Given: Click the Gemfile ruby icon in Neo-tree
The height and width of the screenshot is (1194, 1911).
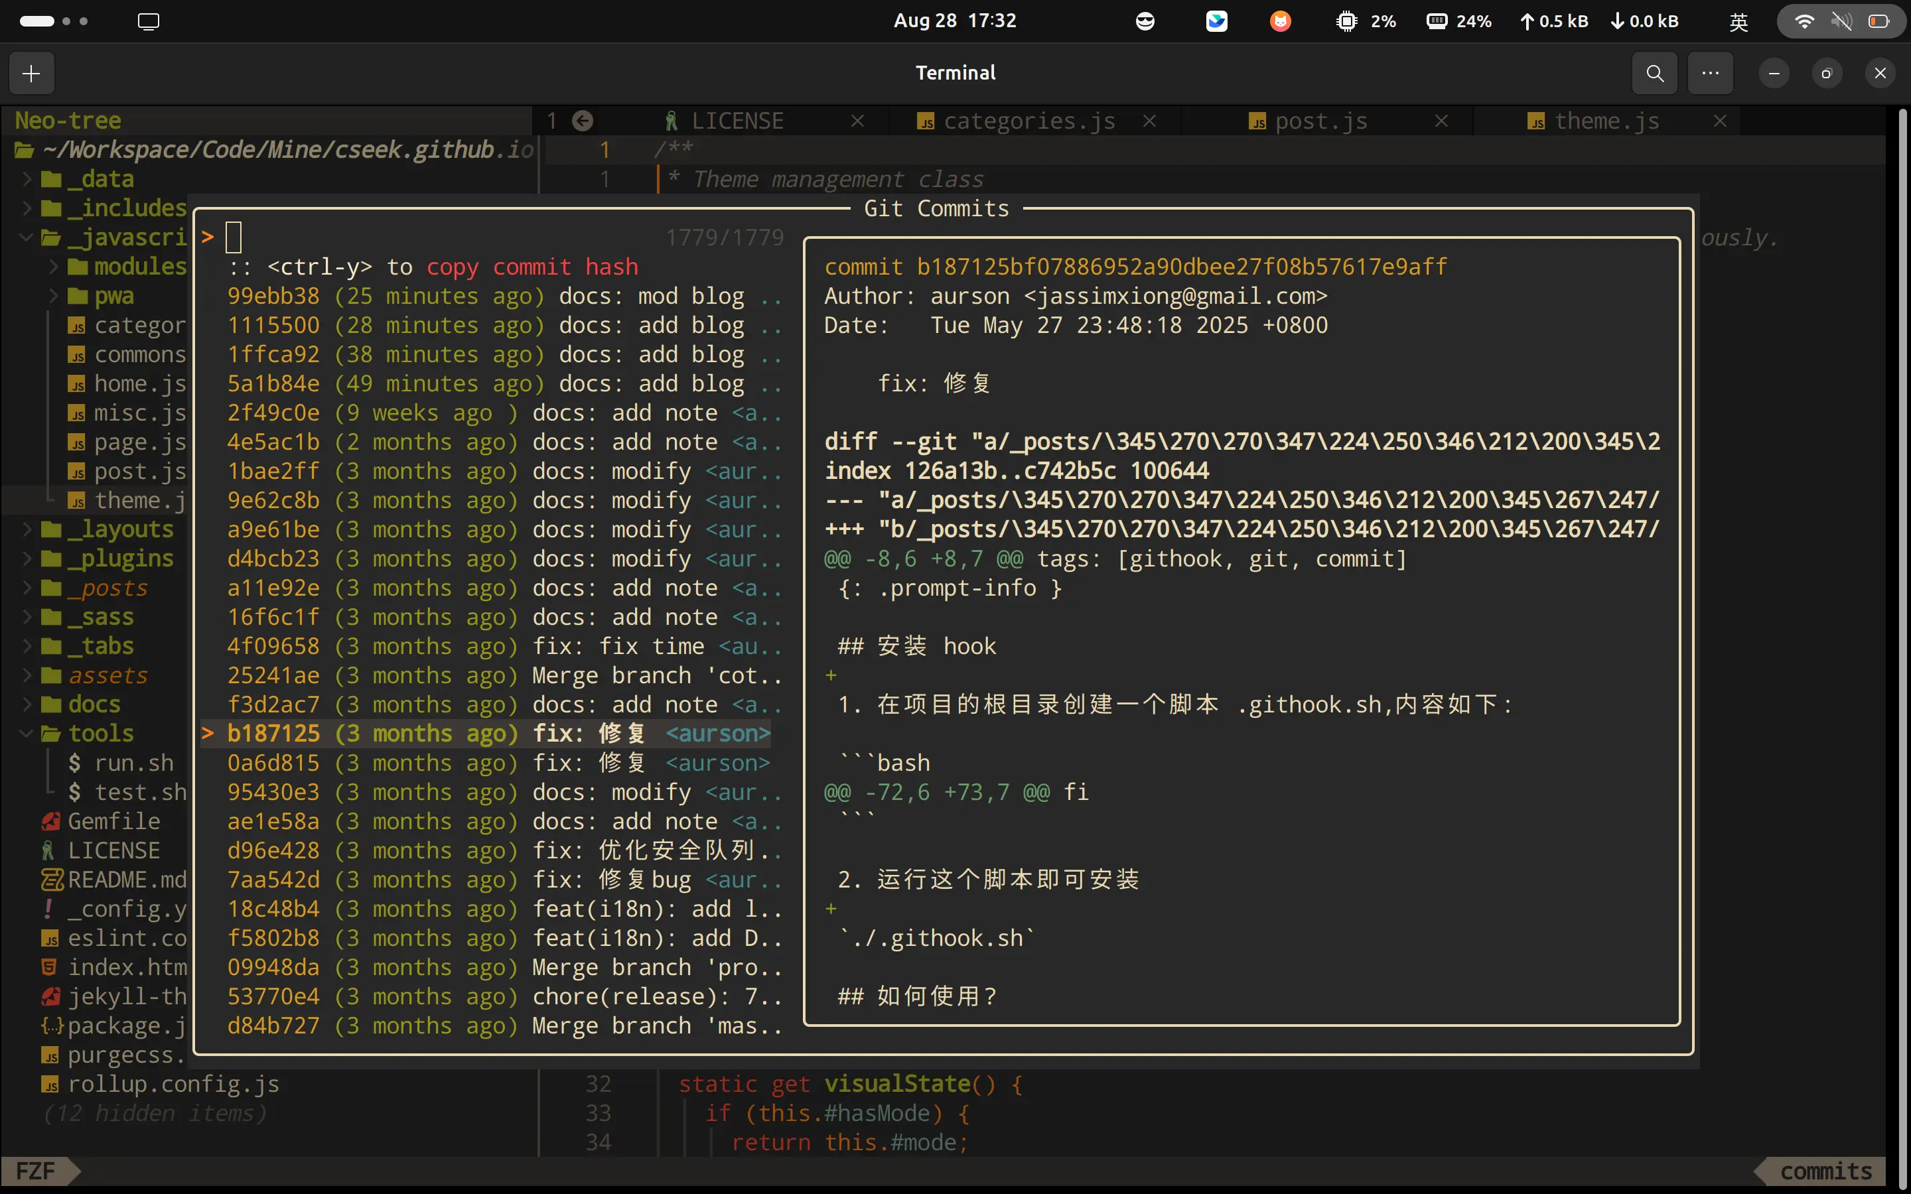Looking at the screenshot, I should pos(50,821).
